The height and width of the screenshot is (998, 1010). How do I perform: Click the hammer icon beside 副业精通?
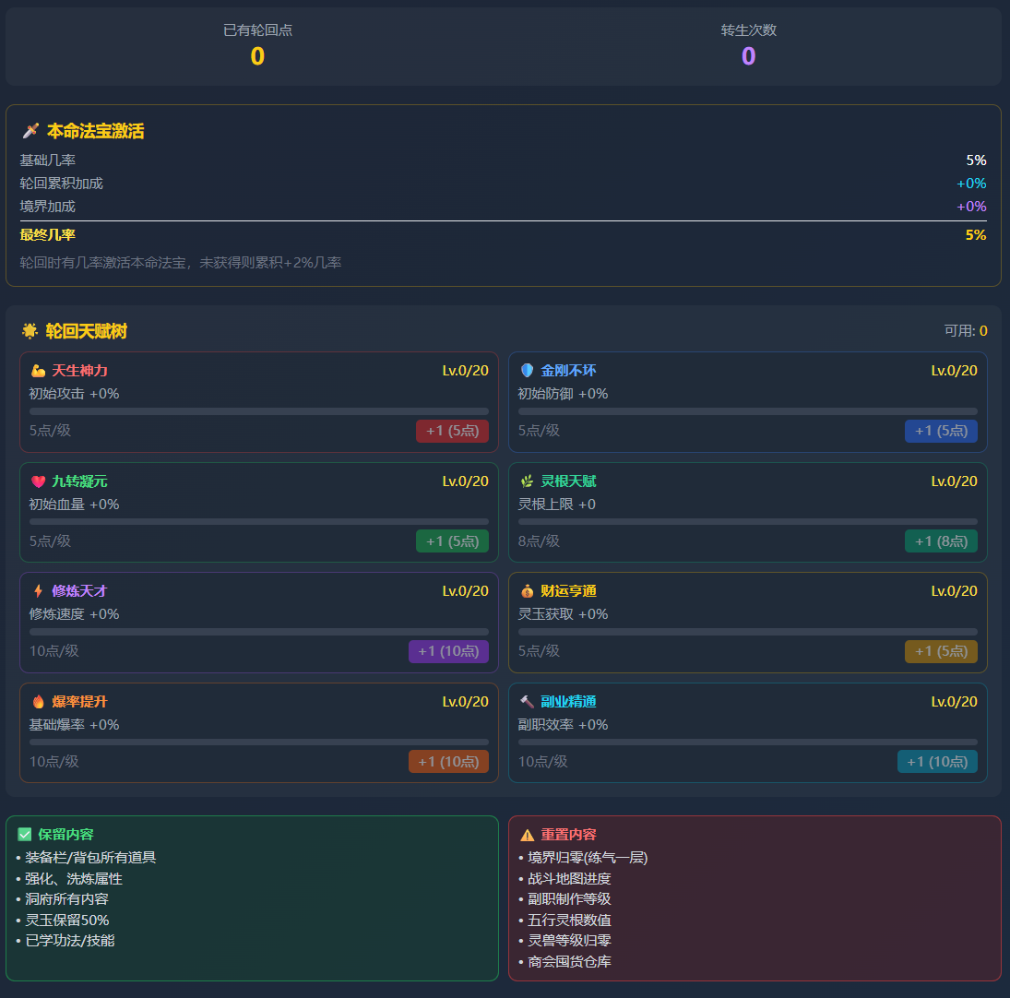tap(527, 702)
